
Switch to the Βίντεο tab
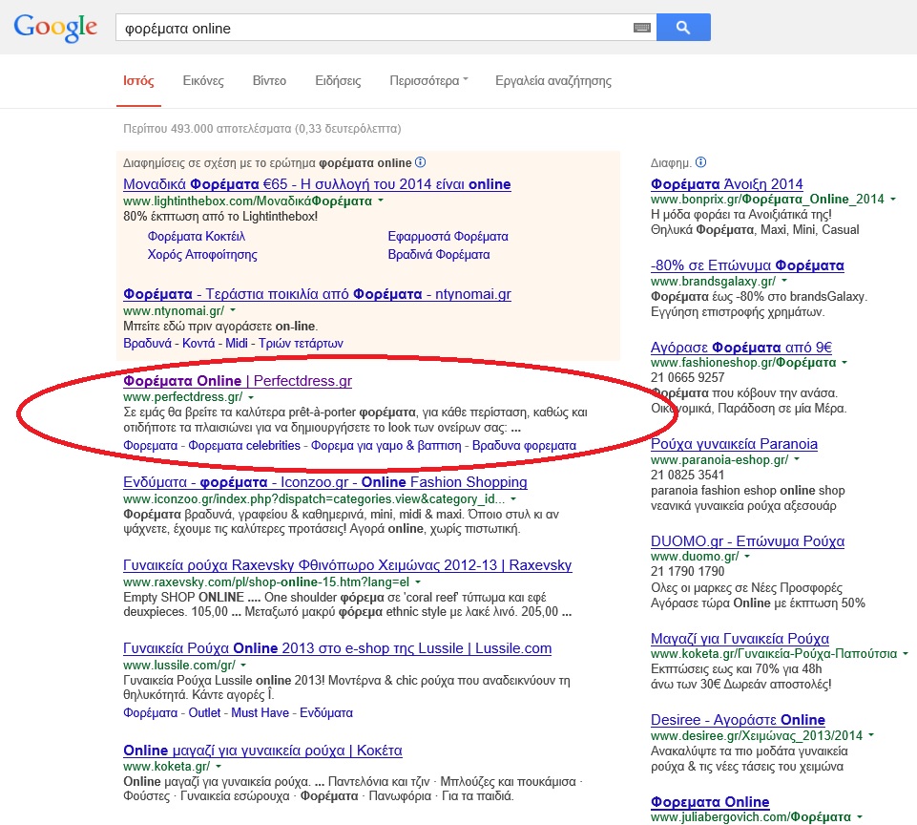coord(269,81)
